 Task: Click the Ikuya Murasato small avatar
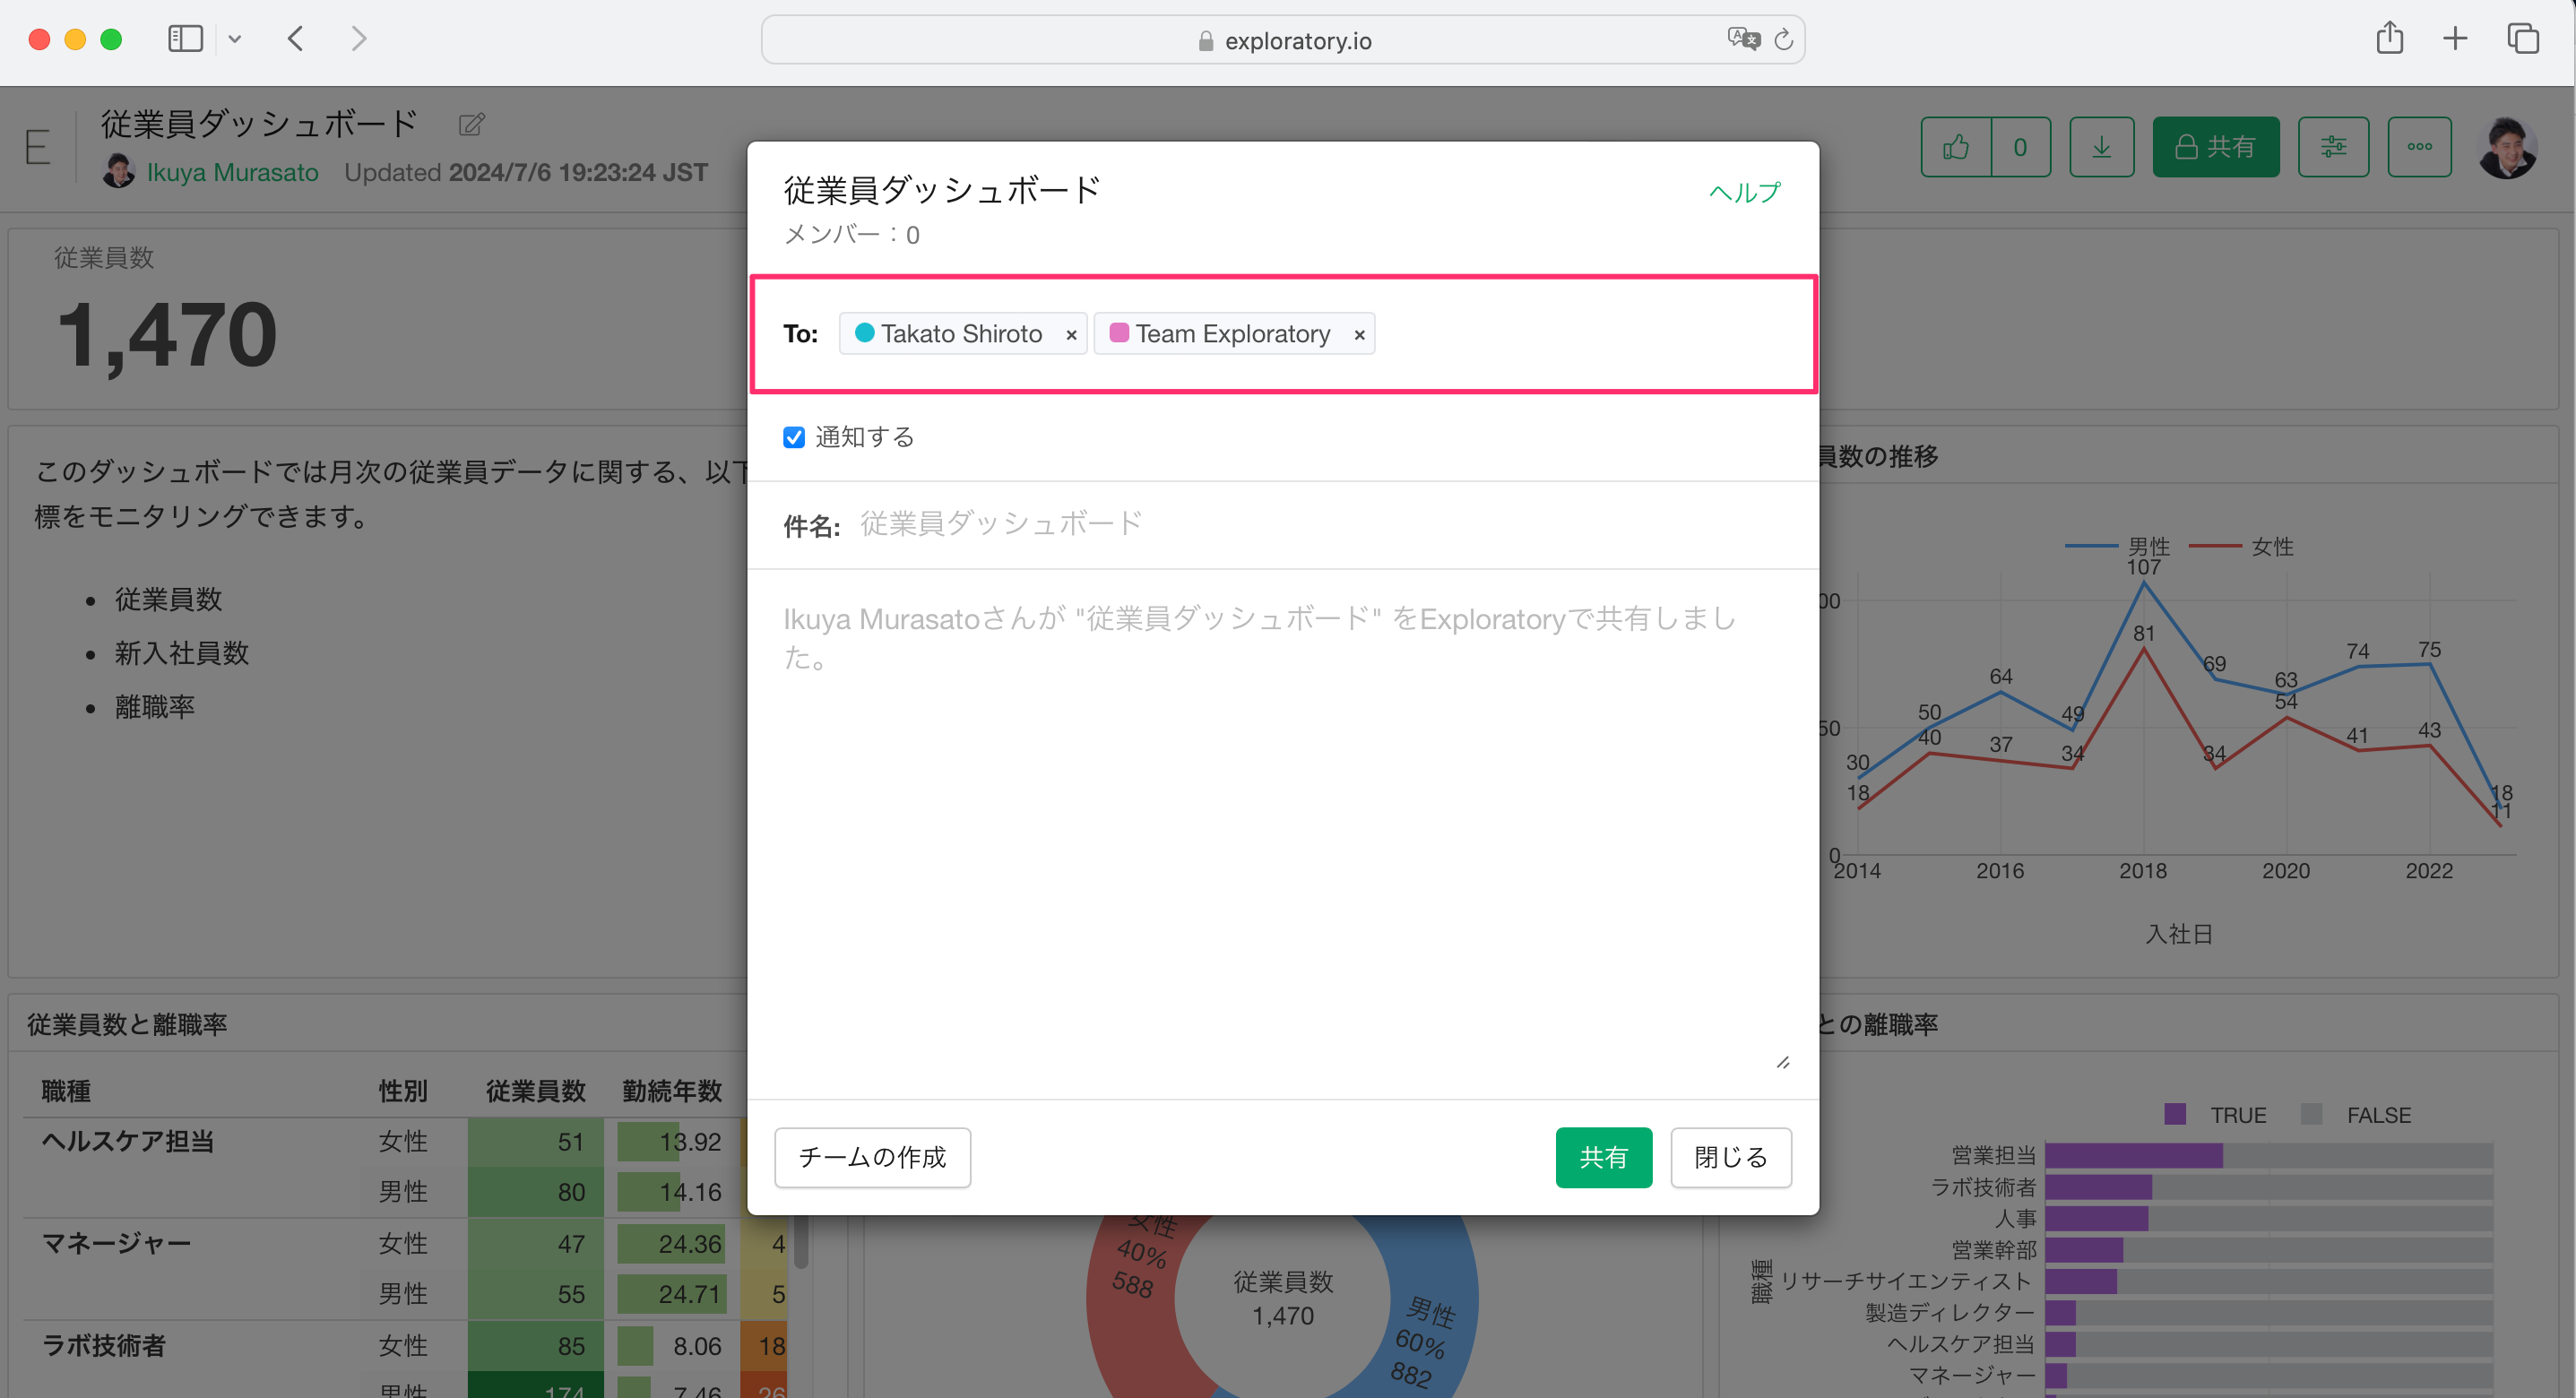point(118,171)
